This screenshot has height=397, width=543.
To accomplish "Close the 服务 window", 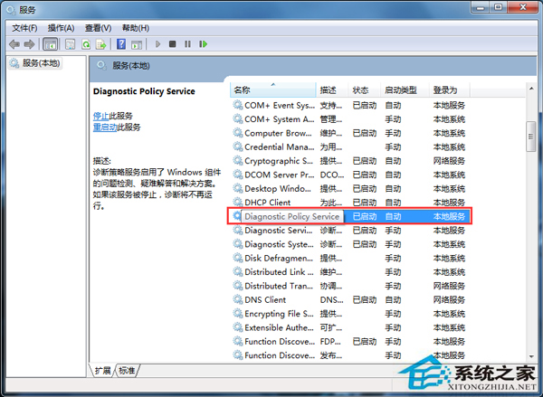I will pos(523,7).
